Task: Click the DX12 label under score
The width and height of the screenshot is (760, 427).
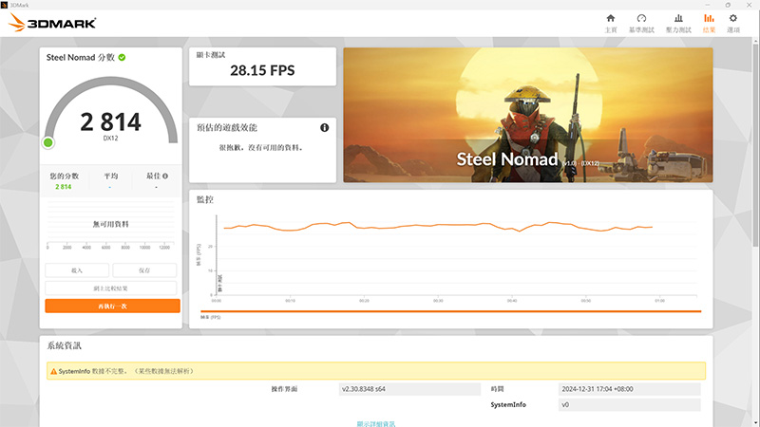Action: pos(110,138)
